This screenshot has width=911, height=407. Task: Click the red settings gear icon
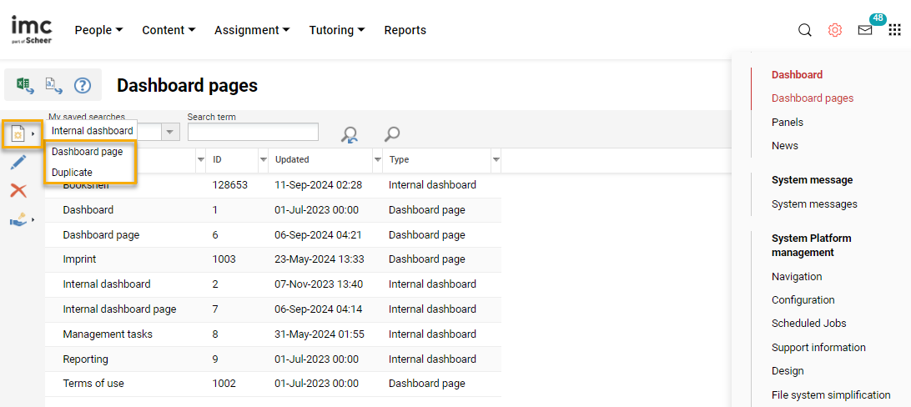point(834,30)
